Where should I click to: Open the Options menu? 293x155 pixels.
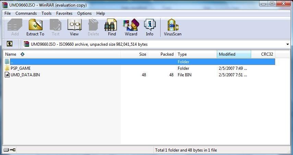point(84,13)
